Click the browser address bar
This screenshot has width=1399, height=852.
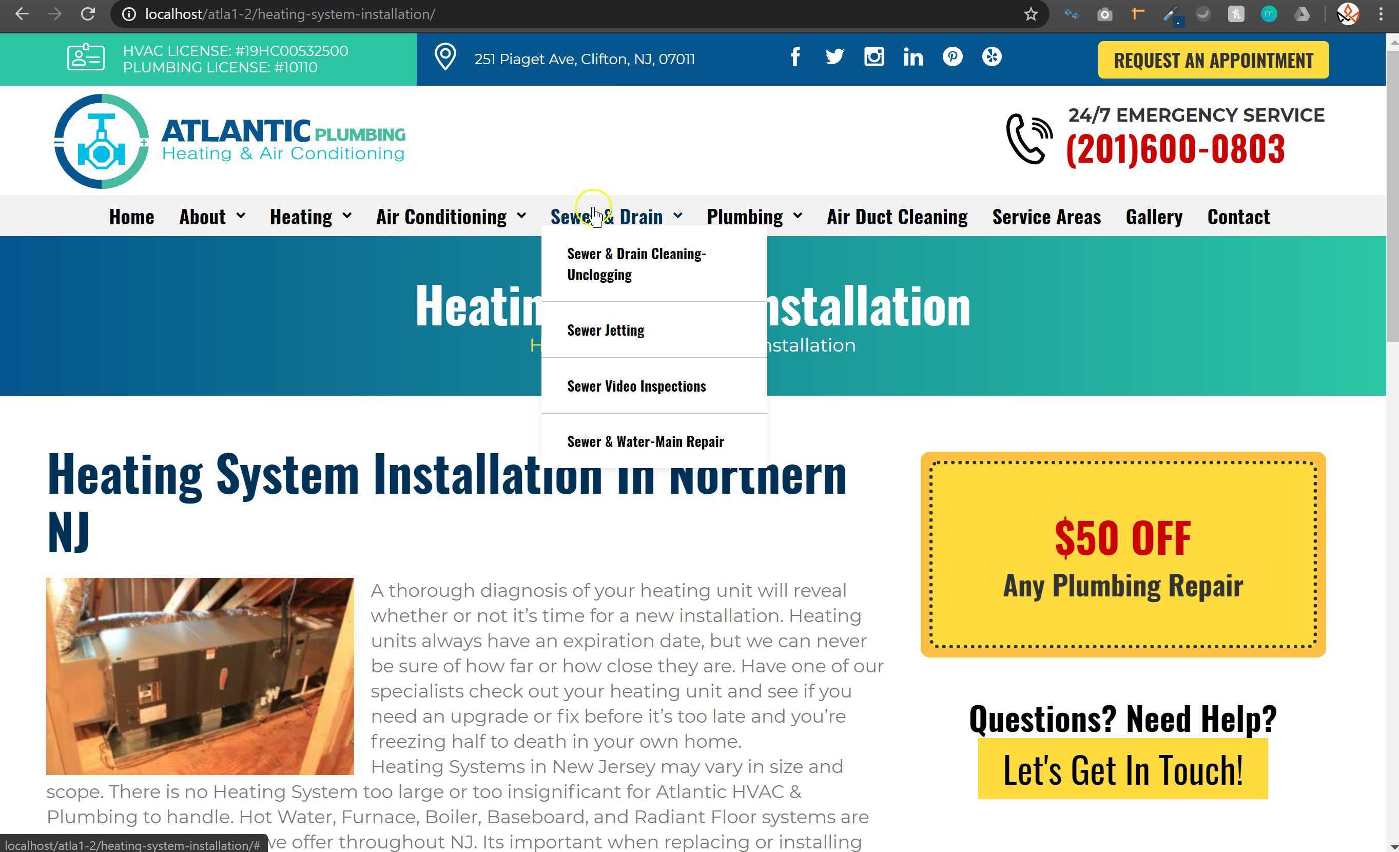click(568, 14)
